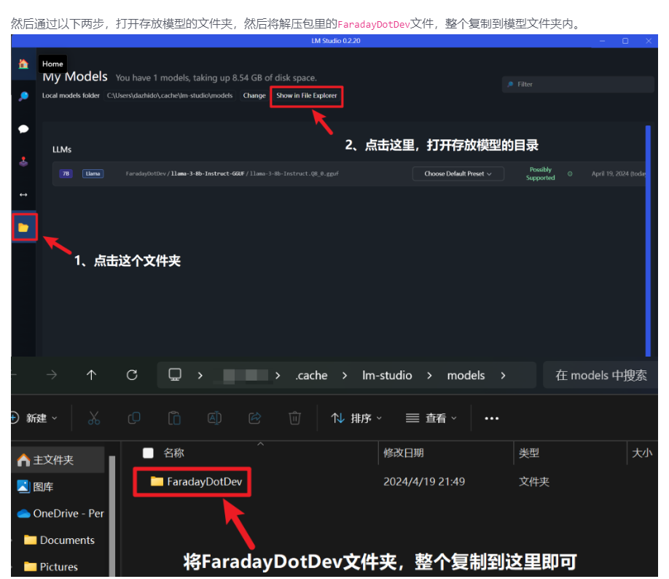
Task: Open the Playground joystick icon in sidebar
Action: pyautogui.click(x=23, y=162)
